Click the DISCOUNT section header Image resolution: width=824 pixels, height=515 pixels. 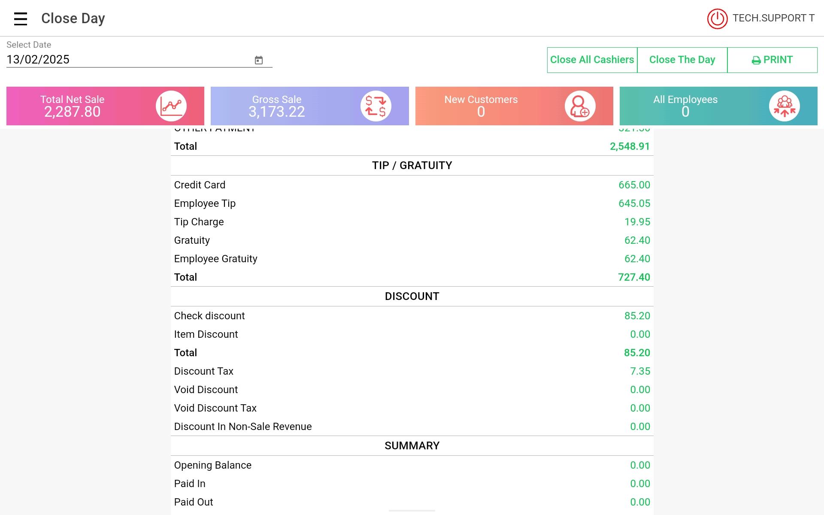click(x=412, y=297)
